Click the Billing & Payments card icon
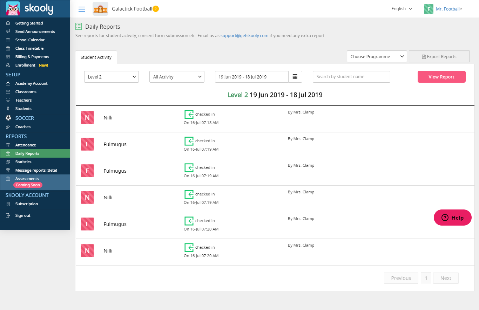Screen dimensions: 479x310 click(8, 57)
